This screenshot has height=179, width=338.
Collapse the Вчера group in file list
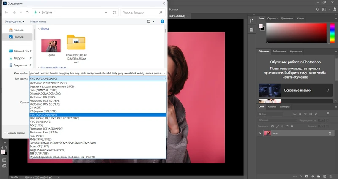(39, 29)
